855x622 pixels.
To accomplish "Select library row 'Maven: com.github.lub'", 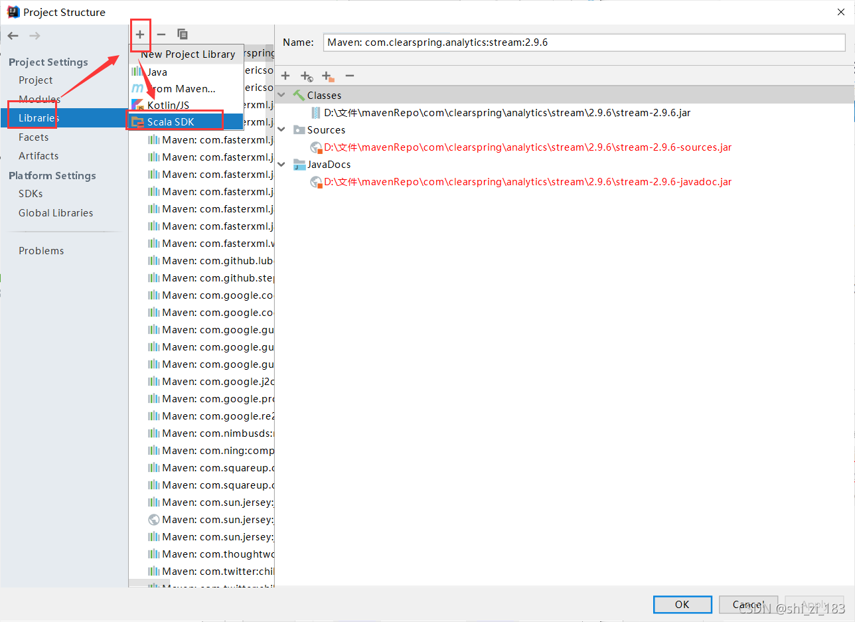I will (x=211, y=260).
